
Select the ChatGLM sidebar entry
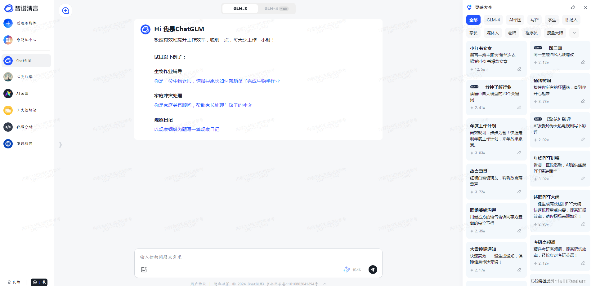click(26, 61)
